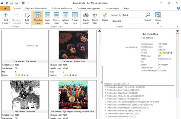The width and height of the screenshot is (181, 119).
Task: Click the Keyword input field
Action: pyautogui.click(x=132, y=21)
